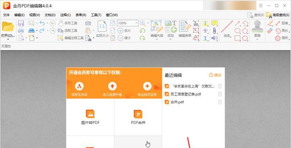Open the Tools (工具) menu
291x148 pixels.
(96, 15)
